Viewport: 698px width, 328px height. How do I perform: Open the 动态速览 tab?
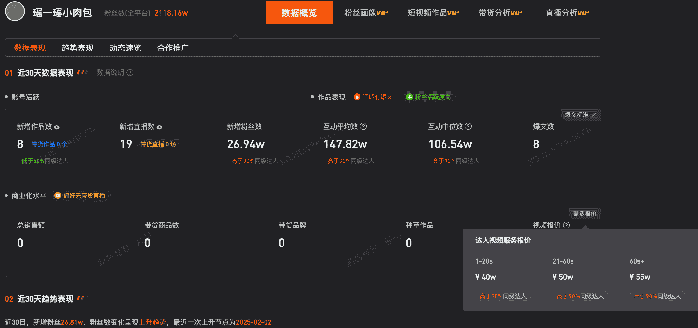pyautogui.click(x=125, y=48)
